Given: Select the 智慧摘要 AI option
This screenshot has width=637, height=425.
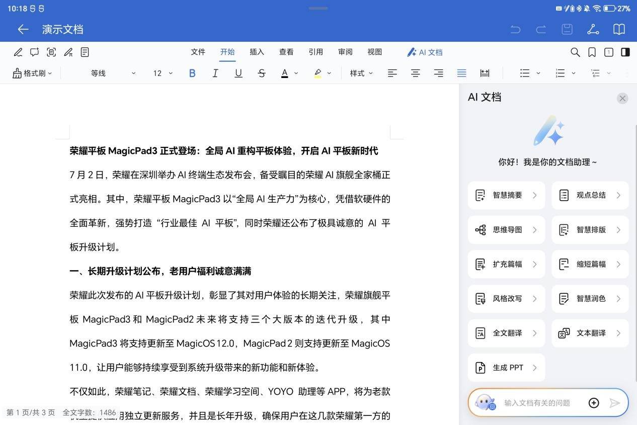Looking at the screenshot, I should point(506,195).
